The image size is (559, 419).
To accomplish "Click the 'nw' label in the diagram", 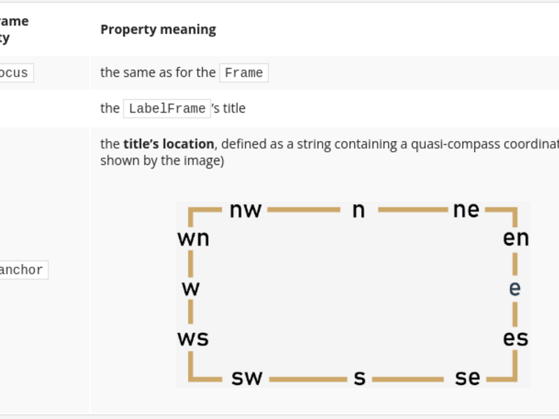I will 246,210.
